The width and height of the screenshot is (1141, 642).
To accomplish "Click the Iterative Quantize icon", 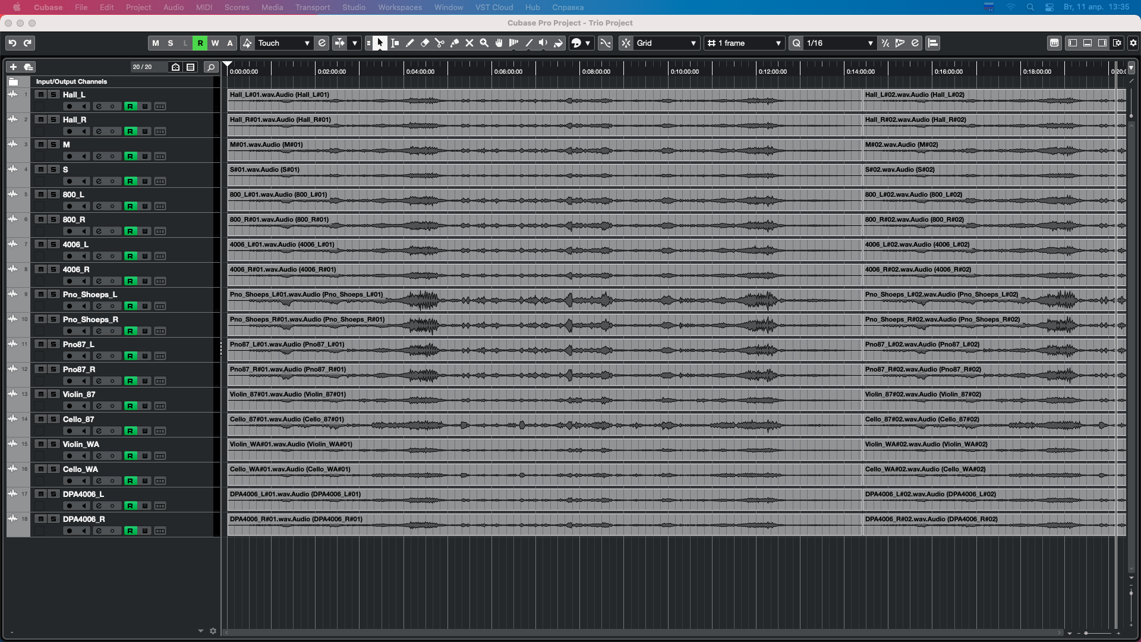I will tap(885, 43).
